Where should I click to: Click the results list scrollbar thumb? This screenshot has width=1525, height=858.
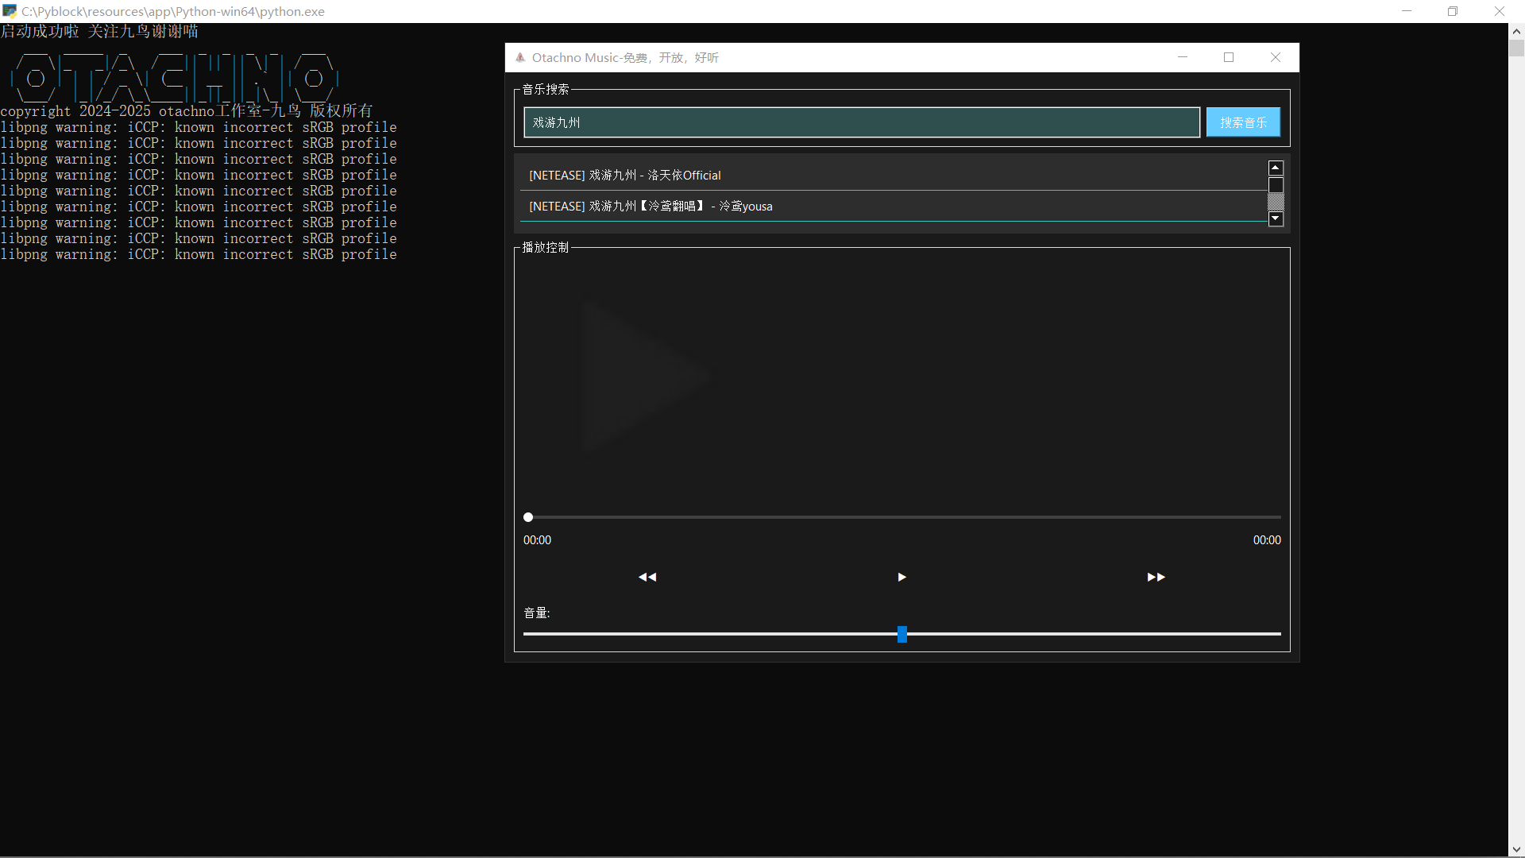click(x=1276, y=186)
